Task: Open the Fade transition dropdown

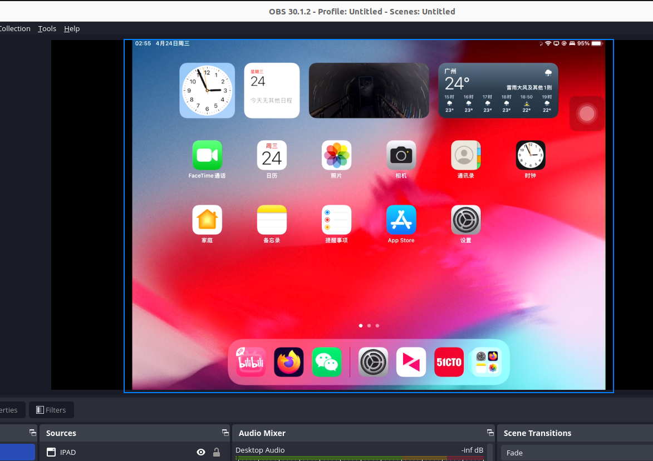Action: pos(576,453)
